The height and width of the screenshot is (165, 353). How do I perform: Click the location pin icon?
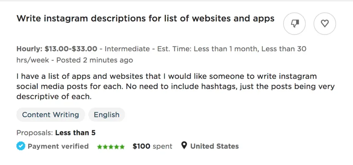[184, 146]
